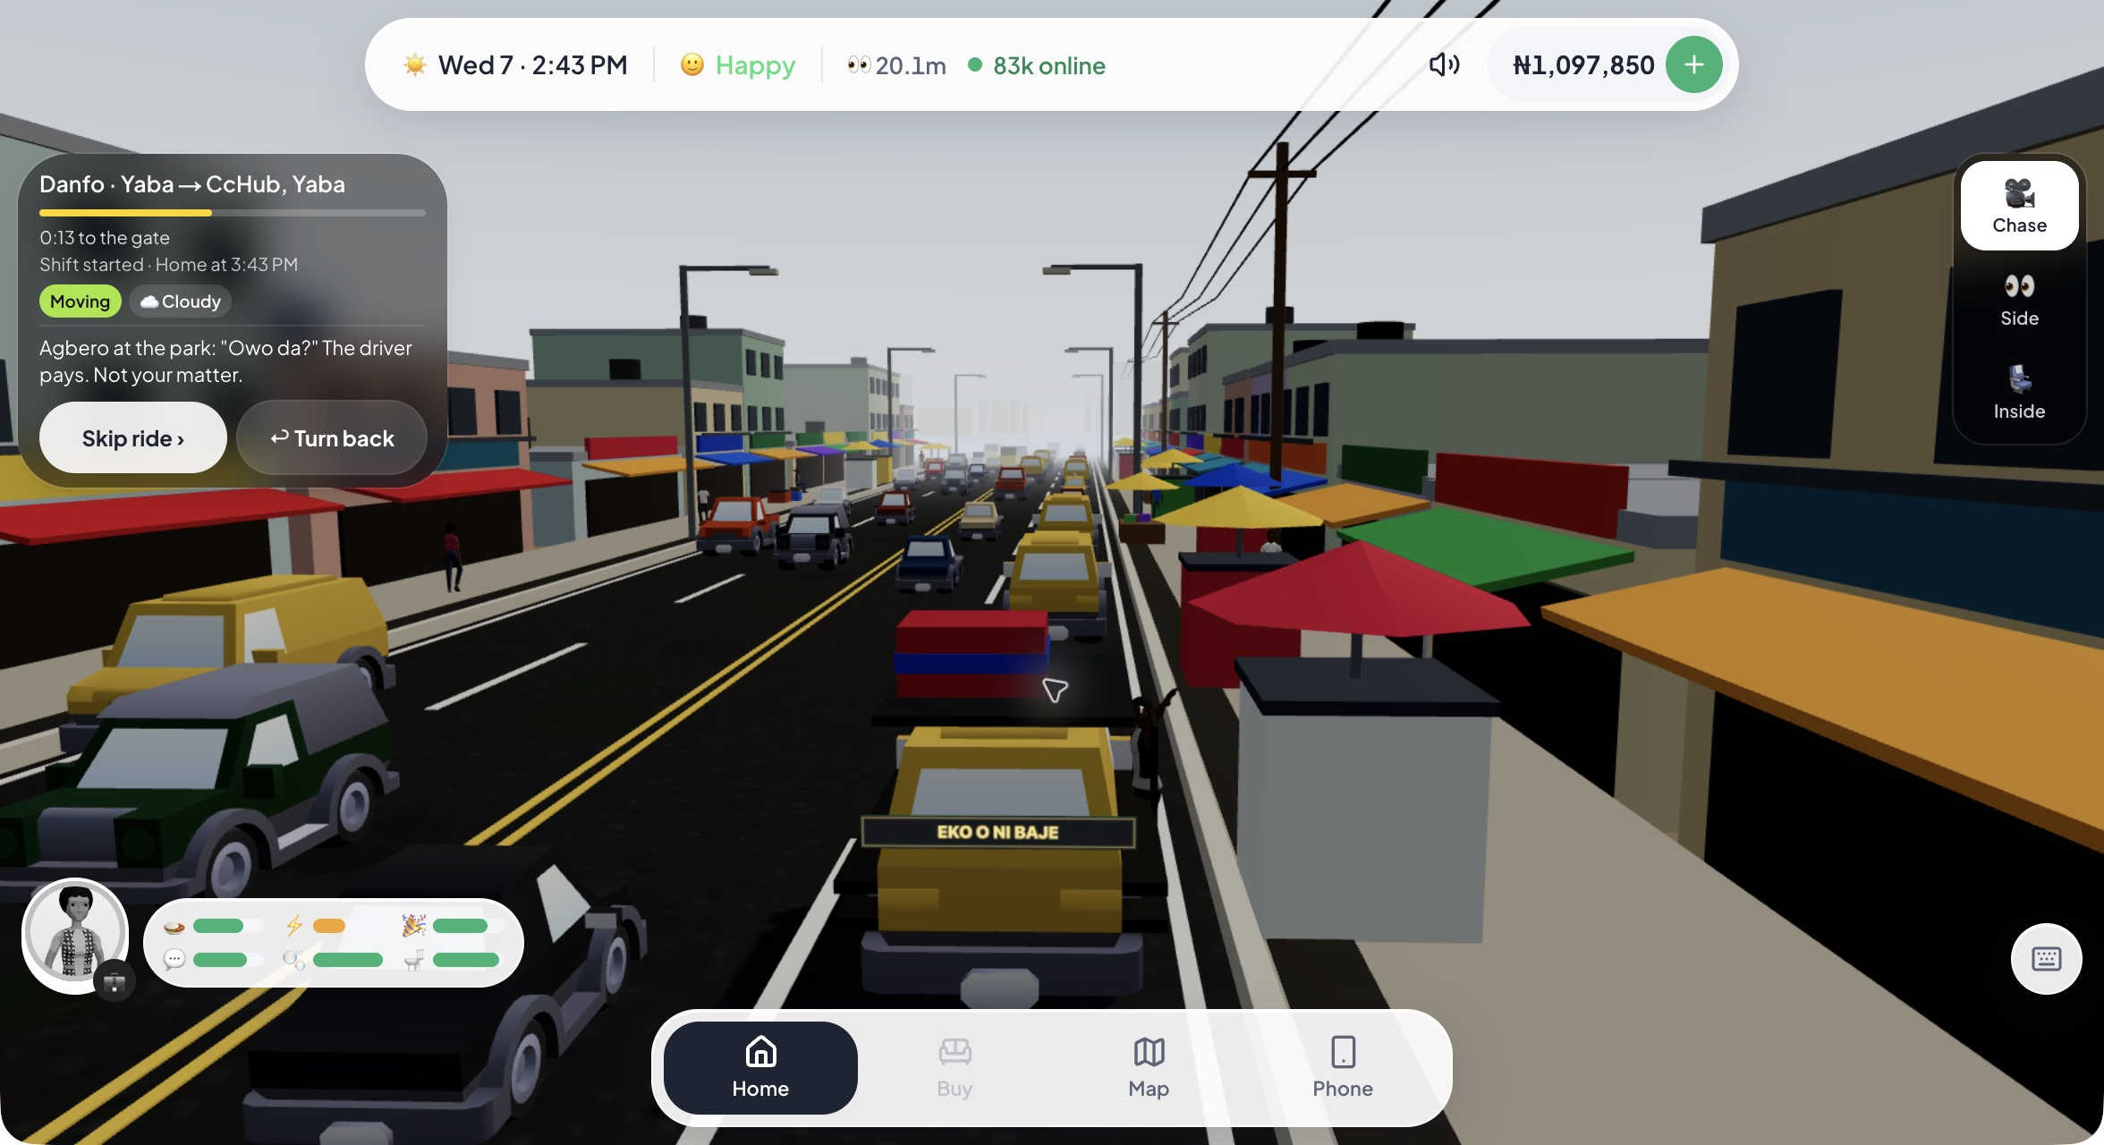The image size is (2104, 1145).
Task: Click the hunger food bowl icon
Action: pyautogui.click(x=174, y=927)
